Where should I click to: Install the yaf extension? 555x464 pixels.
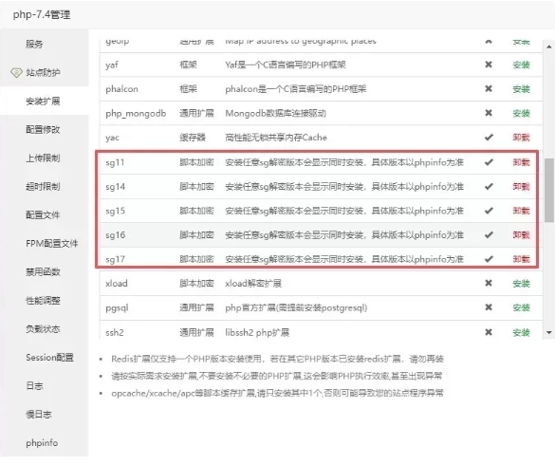(522, 65)
